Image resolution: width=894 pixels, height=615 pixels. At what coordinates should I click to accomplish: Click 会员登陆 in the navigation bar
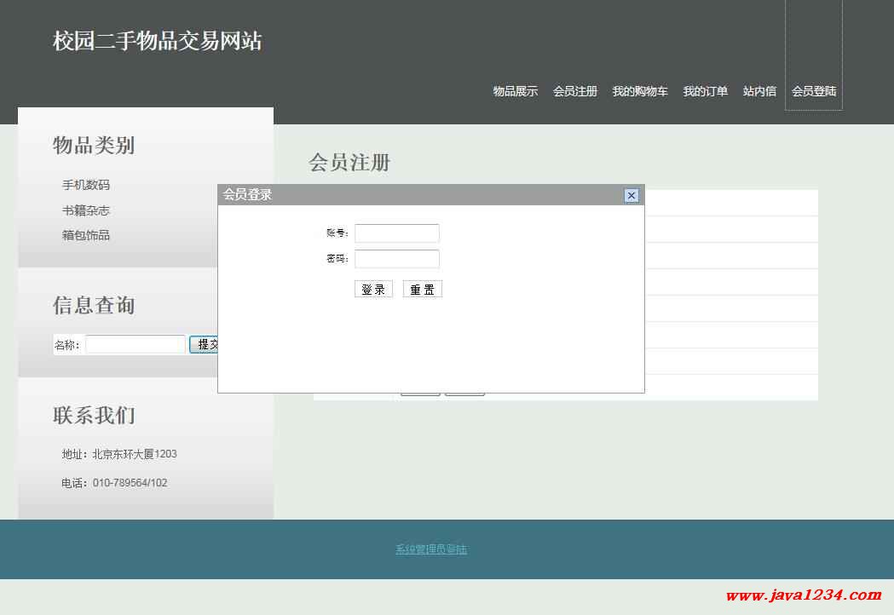pos(813,91)
